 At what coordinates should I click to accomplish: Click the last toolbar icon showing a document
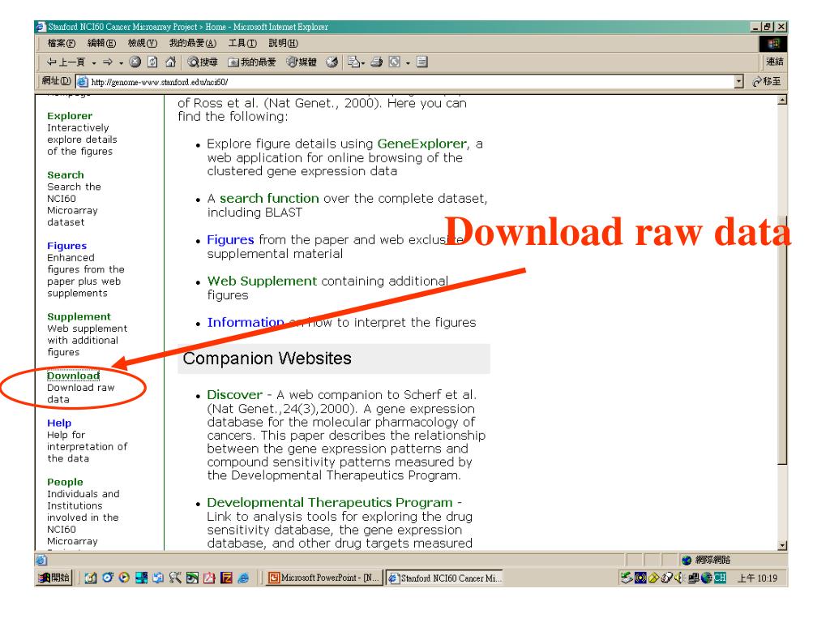(421, 62)
